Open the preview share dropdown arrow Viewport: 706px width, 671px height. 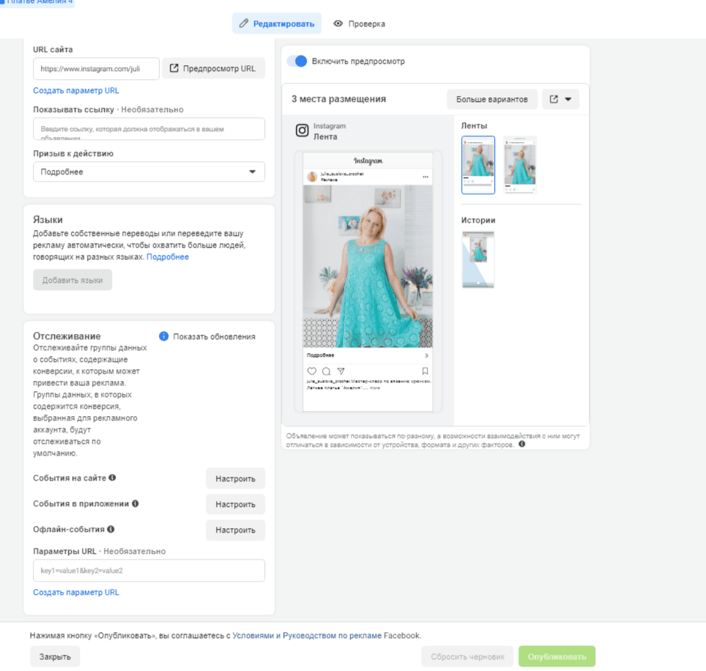568,99
